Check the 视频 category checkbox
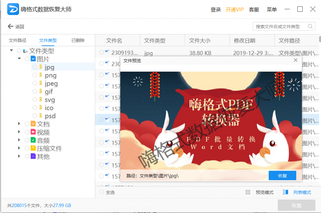This screenshot has width=321, height=213. point(27,132)
